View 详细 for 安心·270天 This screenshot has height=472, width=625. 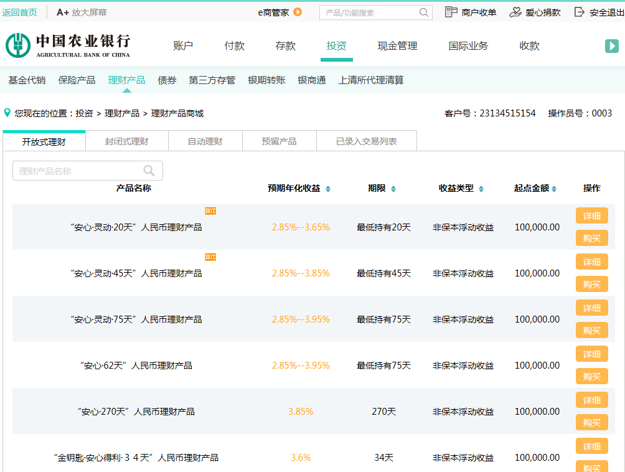pos(592,400)
